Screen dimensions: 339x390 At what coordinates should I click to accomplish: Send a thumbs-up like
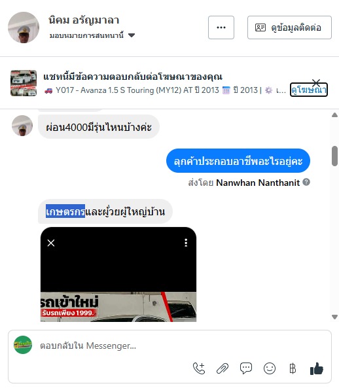pyautogui.click(x=317, y=368)
